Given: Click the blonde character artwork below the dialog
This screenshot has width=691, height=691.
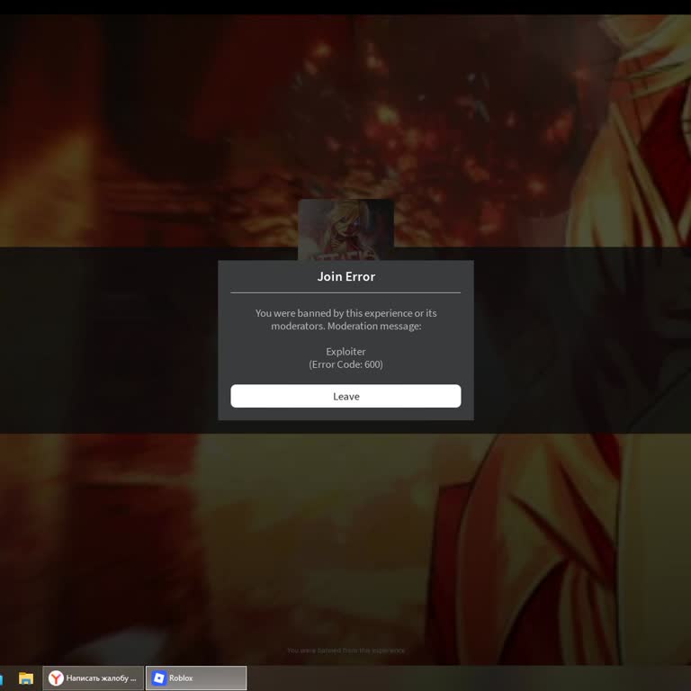Looking at the screenshot, I should [540, 540].
